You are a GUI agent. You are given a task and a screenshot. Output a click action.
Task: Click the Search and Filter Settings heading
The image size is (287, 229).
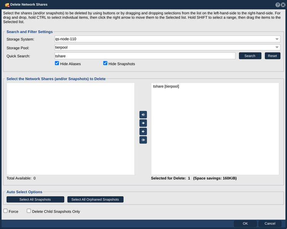click(x=30, y=32)
